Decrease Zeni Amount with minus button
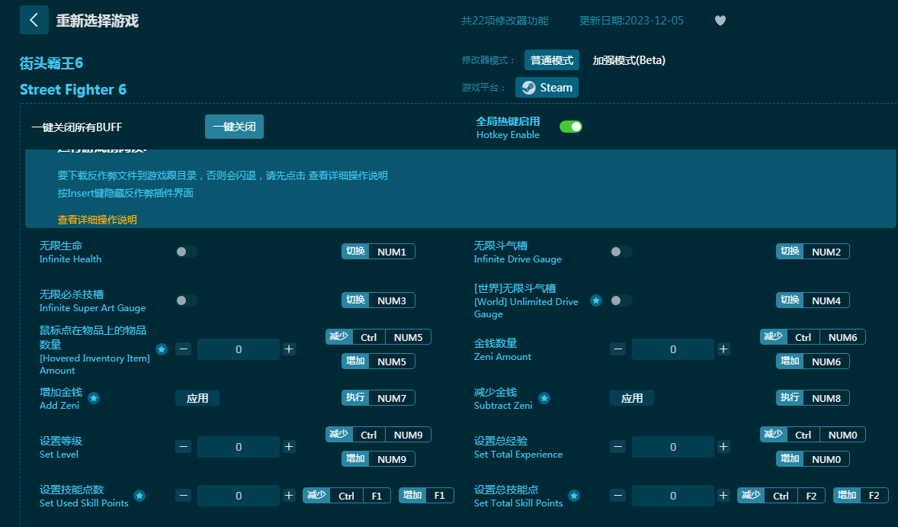898x527 pixels. pyautogui.click(x=617, y=349)
